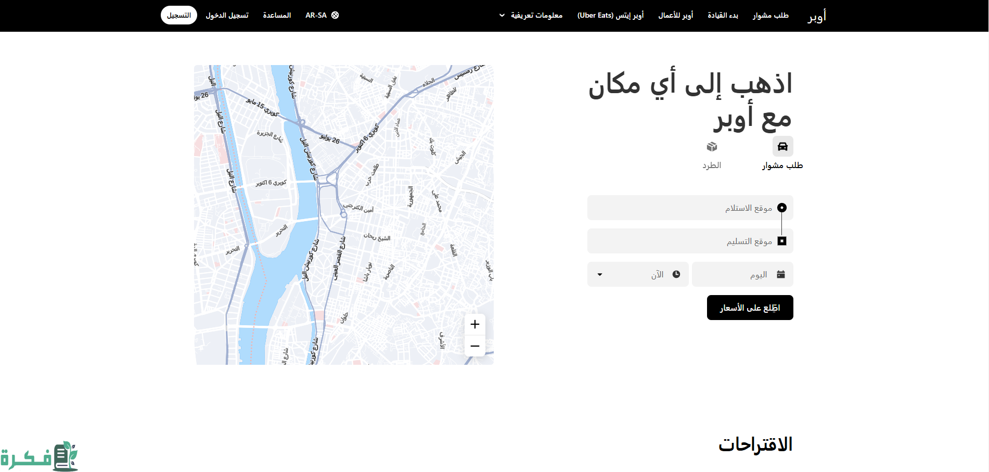Open 'بدء القيادة' navigation item
This screenshot has width=989, height=472.
pyautogui.click(x=723, y=16)
